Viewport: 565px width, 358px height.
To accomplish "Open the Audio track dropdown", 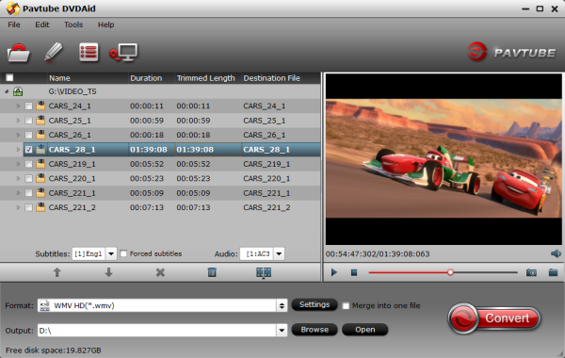I will 279,253.
